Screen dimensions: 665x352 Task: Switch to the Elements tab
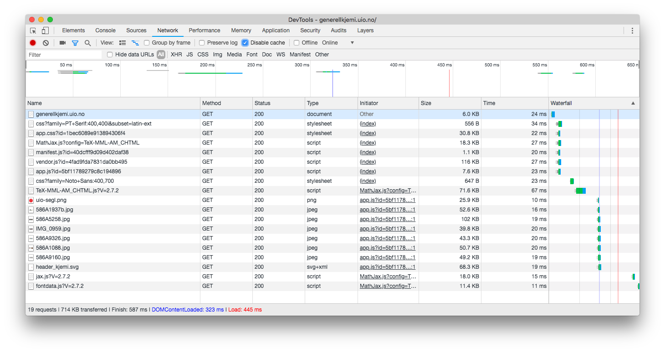[73, 30]
